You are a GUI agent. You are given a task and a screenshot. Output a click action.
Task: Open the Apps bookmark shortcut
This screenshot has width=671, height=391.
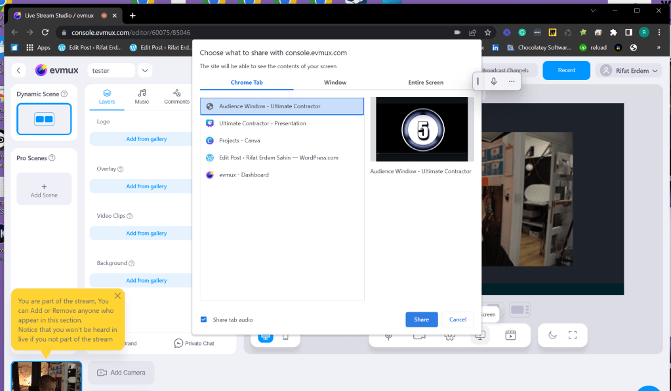[38, 47]
